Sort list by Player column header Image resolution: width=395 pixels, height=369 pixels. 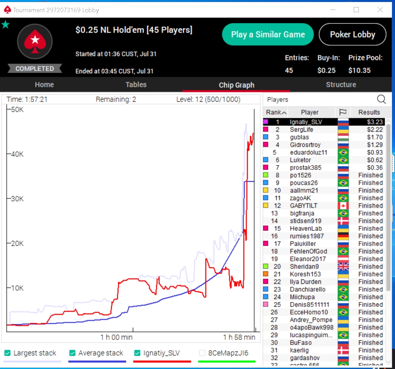coord(309,112)
